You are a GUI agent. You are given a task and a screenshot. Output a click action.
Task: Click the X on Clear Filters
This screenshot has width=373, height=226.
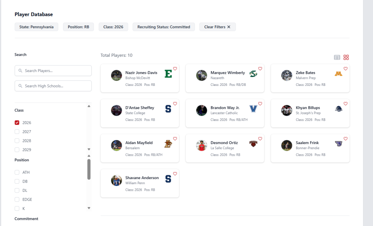[x=229, y=27]
